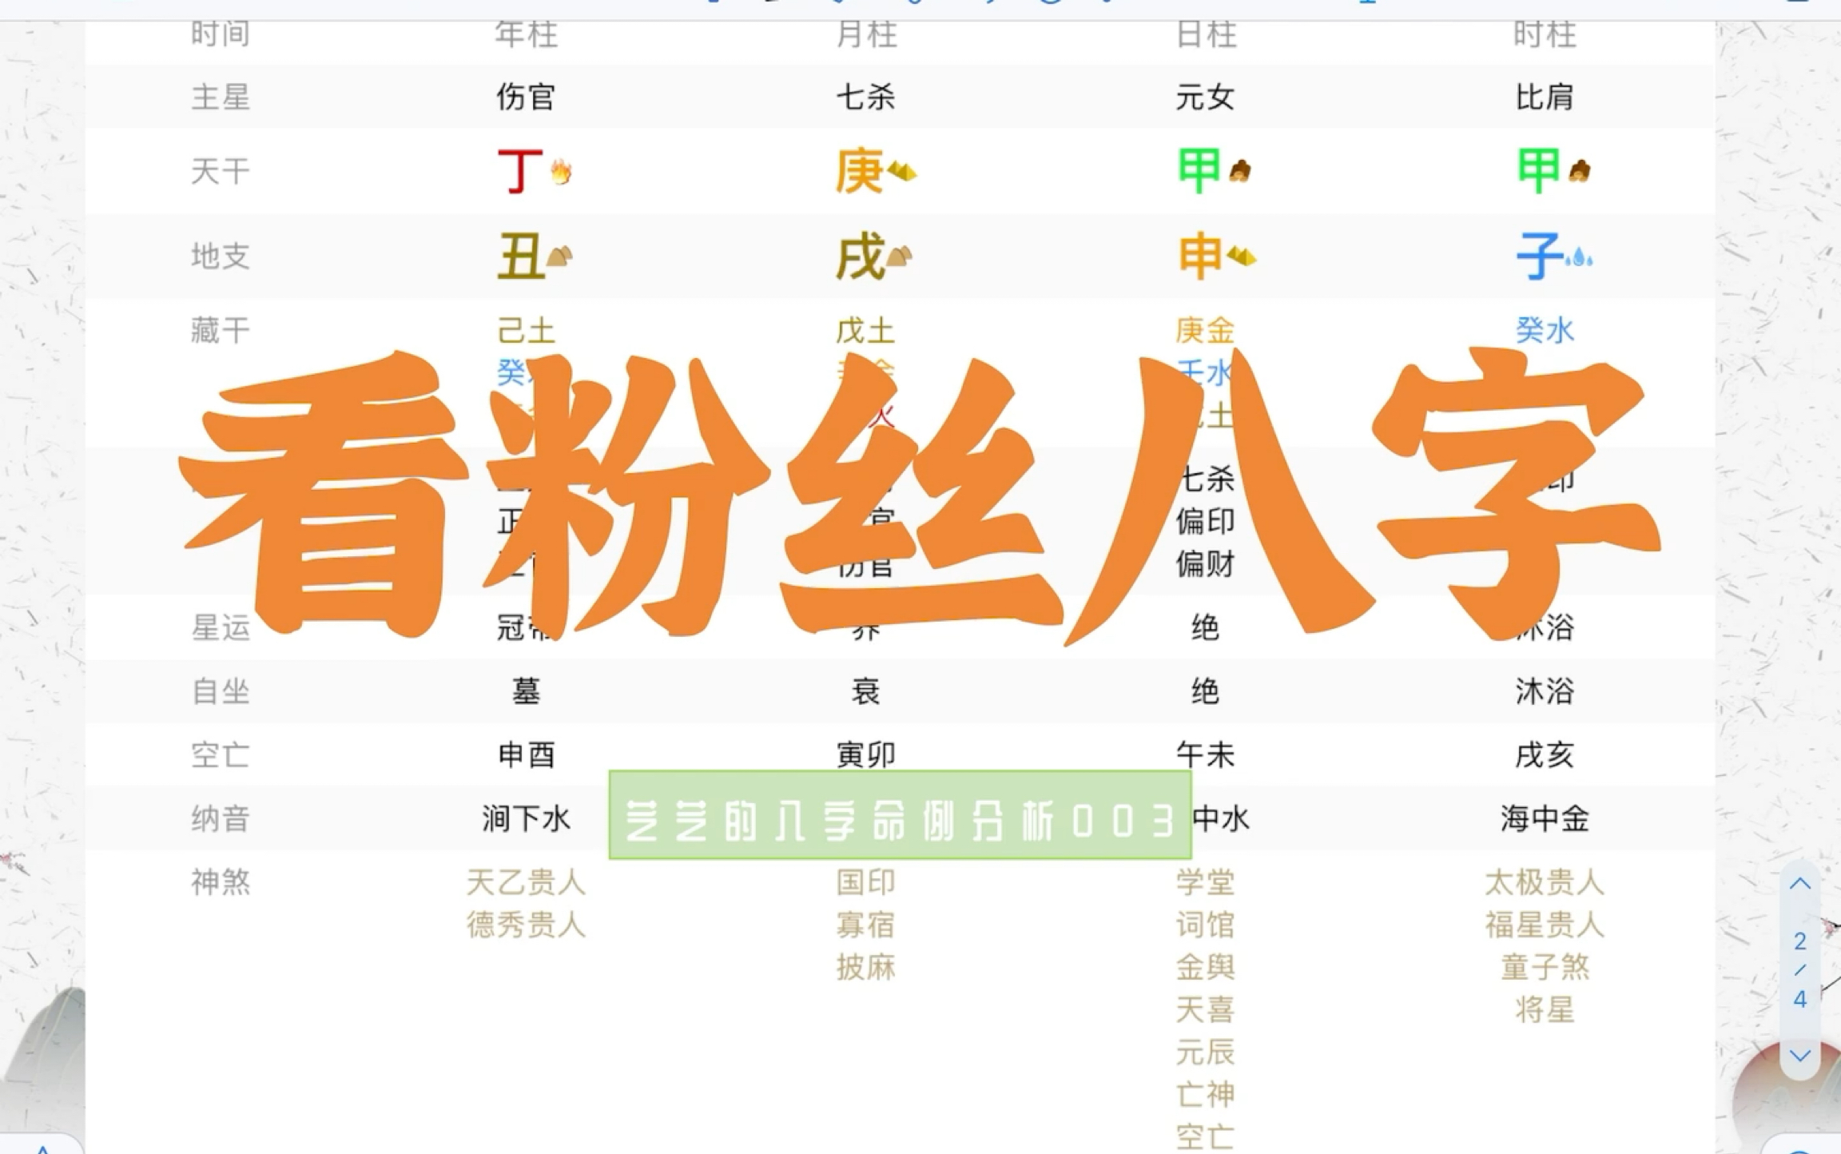Viewport: 1841px width, 1154px height.
Task: Click 元女 in the 主星 row
Action: [x=1205, y=97]
